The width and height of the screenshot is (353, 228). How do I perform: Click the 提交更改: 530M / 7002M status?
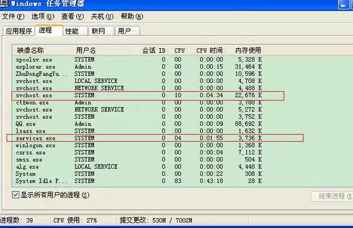point(156,220)
